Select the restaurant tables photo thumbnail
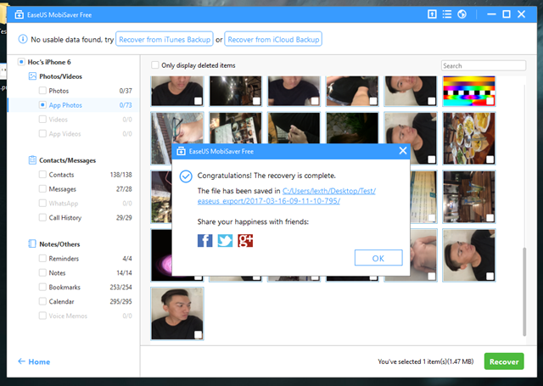 (x=469, y=197)
